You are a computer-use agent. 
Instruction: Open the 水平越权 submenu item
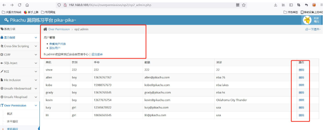point(13,121)
